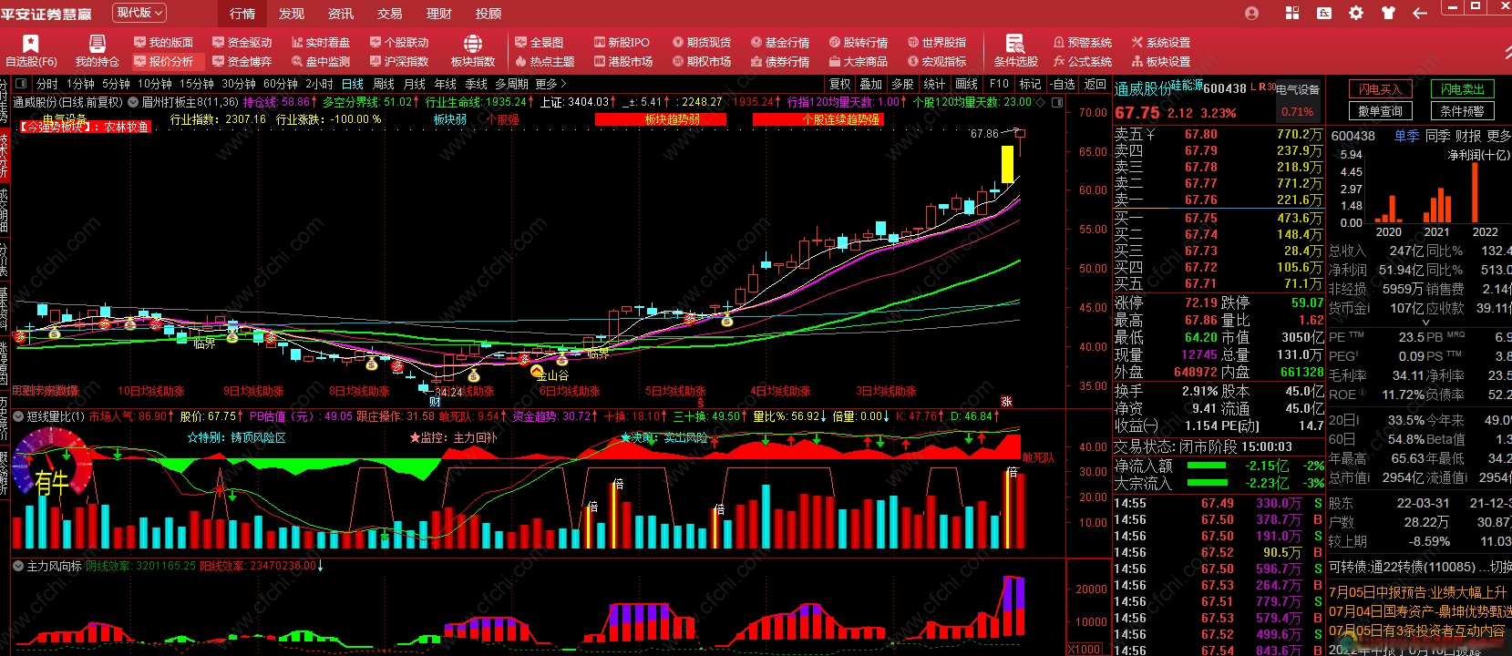Open 盘中监测 intraday monitoring
Image resolution: width=1512 pixels, height=656 pixels.
pyautogui.click(x=320, y=62)
